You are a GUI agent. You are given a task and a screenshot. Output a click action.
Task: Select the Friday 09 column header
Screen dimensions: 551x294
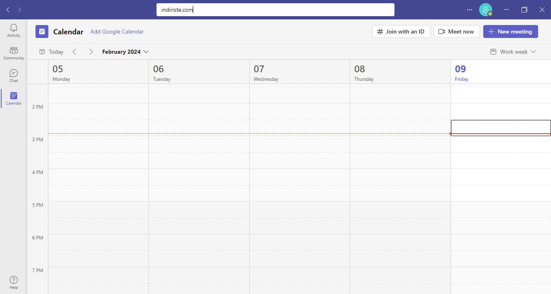(501, 72)
